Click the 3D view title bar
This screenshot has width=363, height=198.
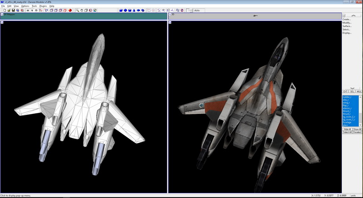255,16
